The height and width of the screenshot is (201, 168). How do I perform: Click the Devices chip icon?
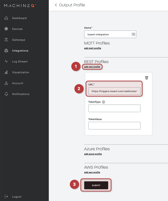pyautogui.click(x=6, y=29)
